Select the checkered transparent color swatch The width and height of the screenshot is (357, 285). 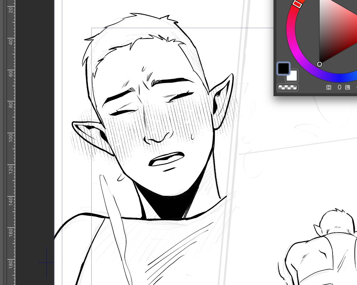(287, 87)
